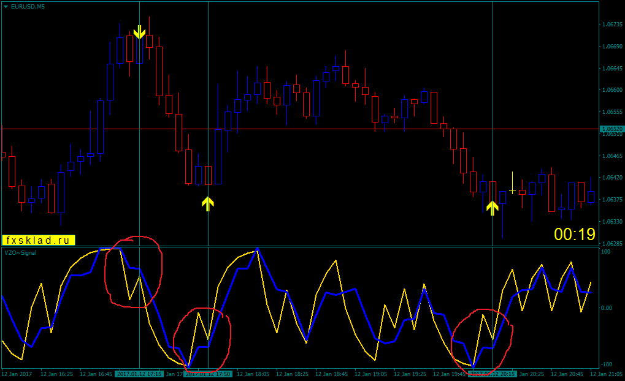Click the white crosshair doji candle
The height and width of the screenshot is (381, 625).
pyautogui.click(x=512, y=190)
